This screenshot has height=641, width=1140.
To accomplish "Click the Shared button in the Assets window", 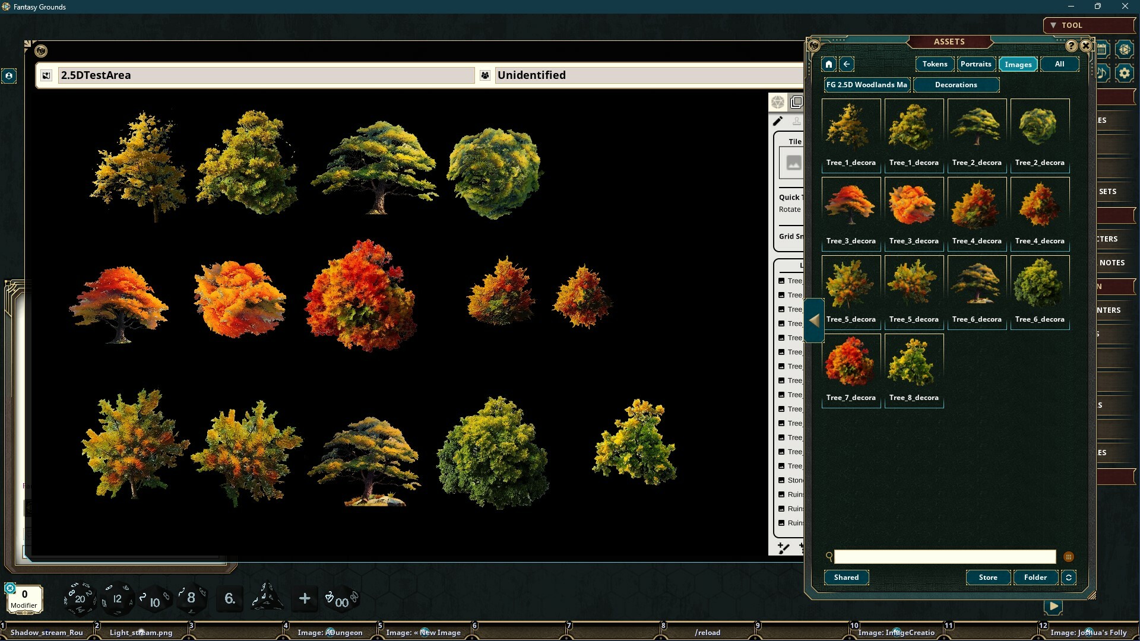I will point(845,577).
